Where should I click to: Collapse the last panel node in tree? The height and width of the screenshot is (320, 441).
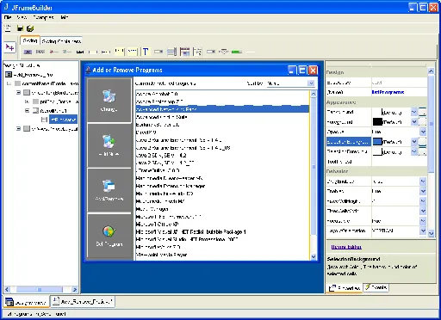click(18, 129)
